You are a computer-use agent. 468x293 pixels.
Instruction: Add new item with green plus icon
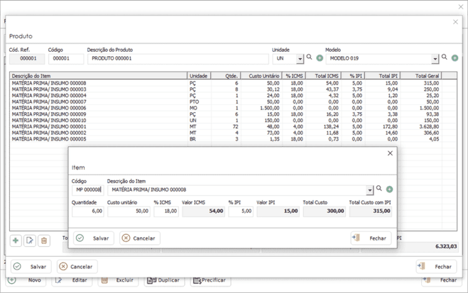(x=16, y=241)
